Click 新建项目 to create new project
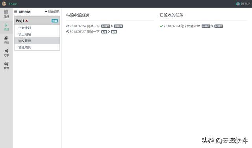Image resolution: width=252 pixels, height=148 pixels. tap(52, 12)
